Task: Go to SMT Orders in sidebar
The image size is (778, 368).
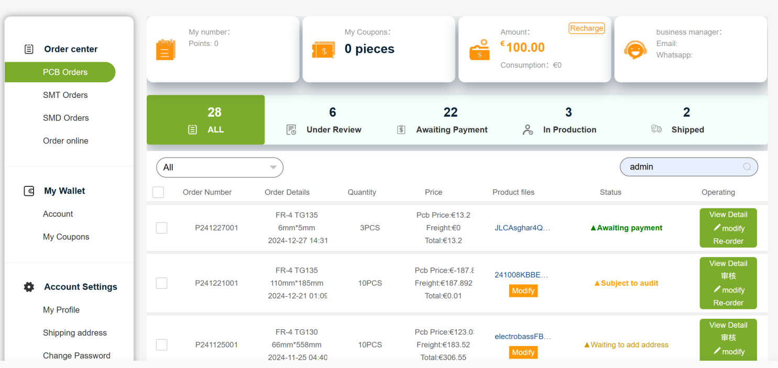Action: (65, 95)
